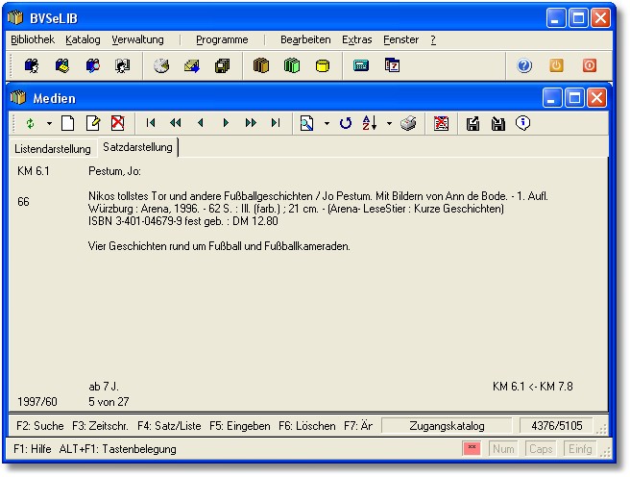Open the Verwaltung menu
The image size is (630, 477).
click(x=138, y=39)
